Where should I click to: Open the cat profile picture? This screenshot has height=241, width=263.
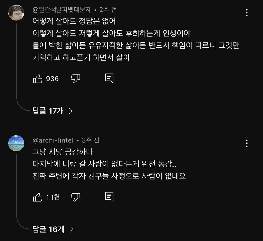pos(16,13)
